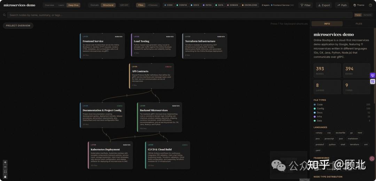
Task: Zoom in using the plus control
Action: pyautogui.click(x=5, y=162)
